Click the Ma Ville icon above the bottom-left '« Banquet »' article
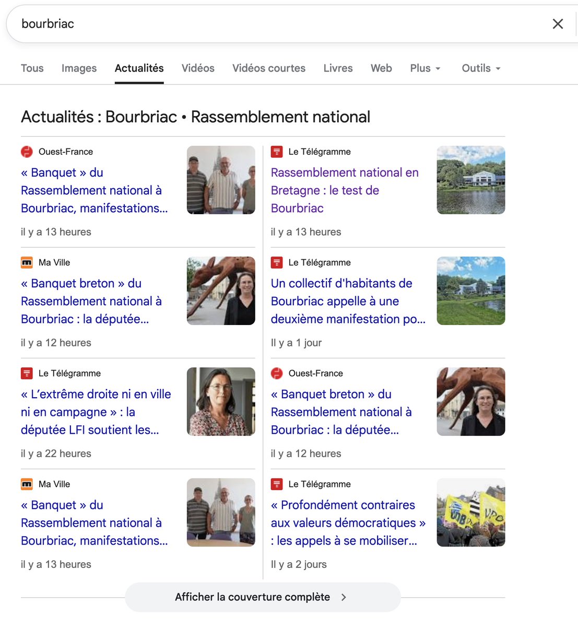 pos(27,484)
